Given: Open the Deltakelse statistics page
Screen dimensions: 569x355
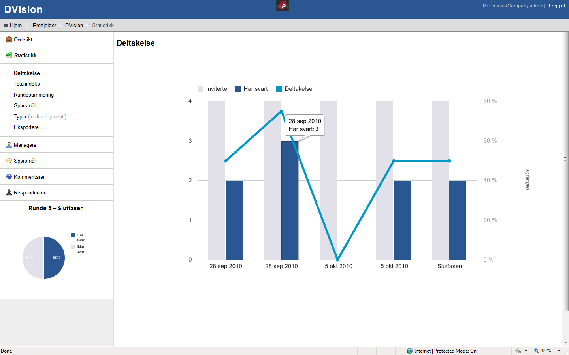Looking at the screenshot, I should click(x=27, y=73).
